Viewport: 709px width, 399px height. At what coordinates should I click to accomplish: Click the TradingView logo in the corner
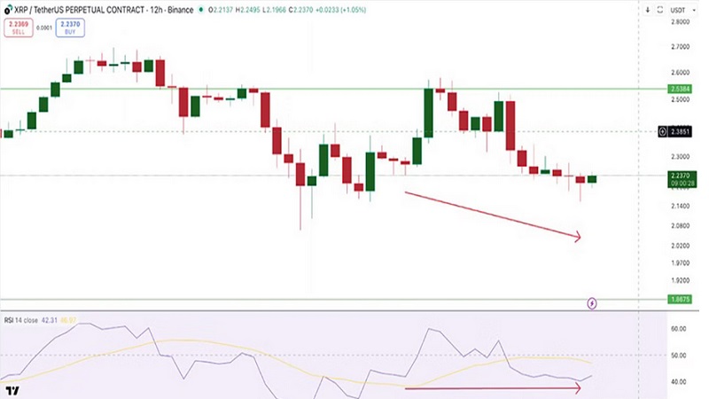pyautogui.click(x=12, y=390)
